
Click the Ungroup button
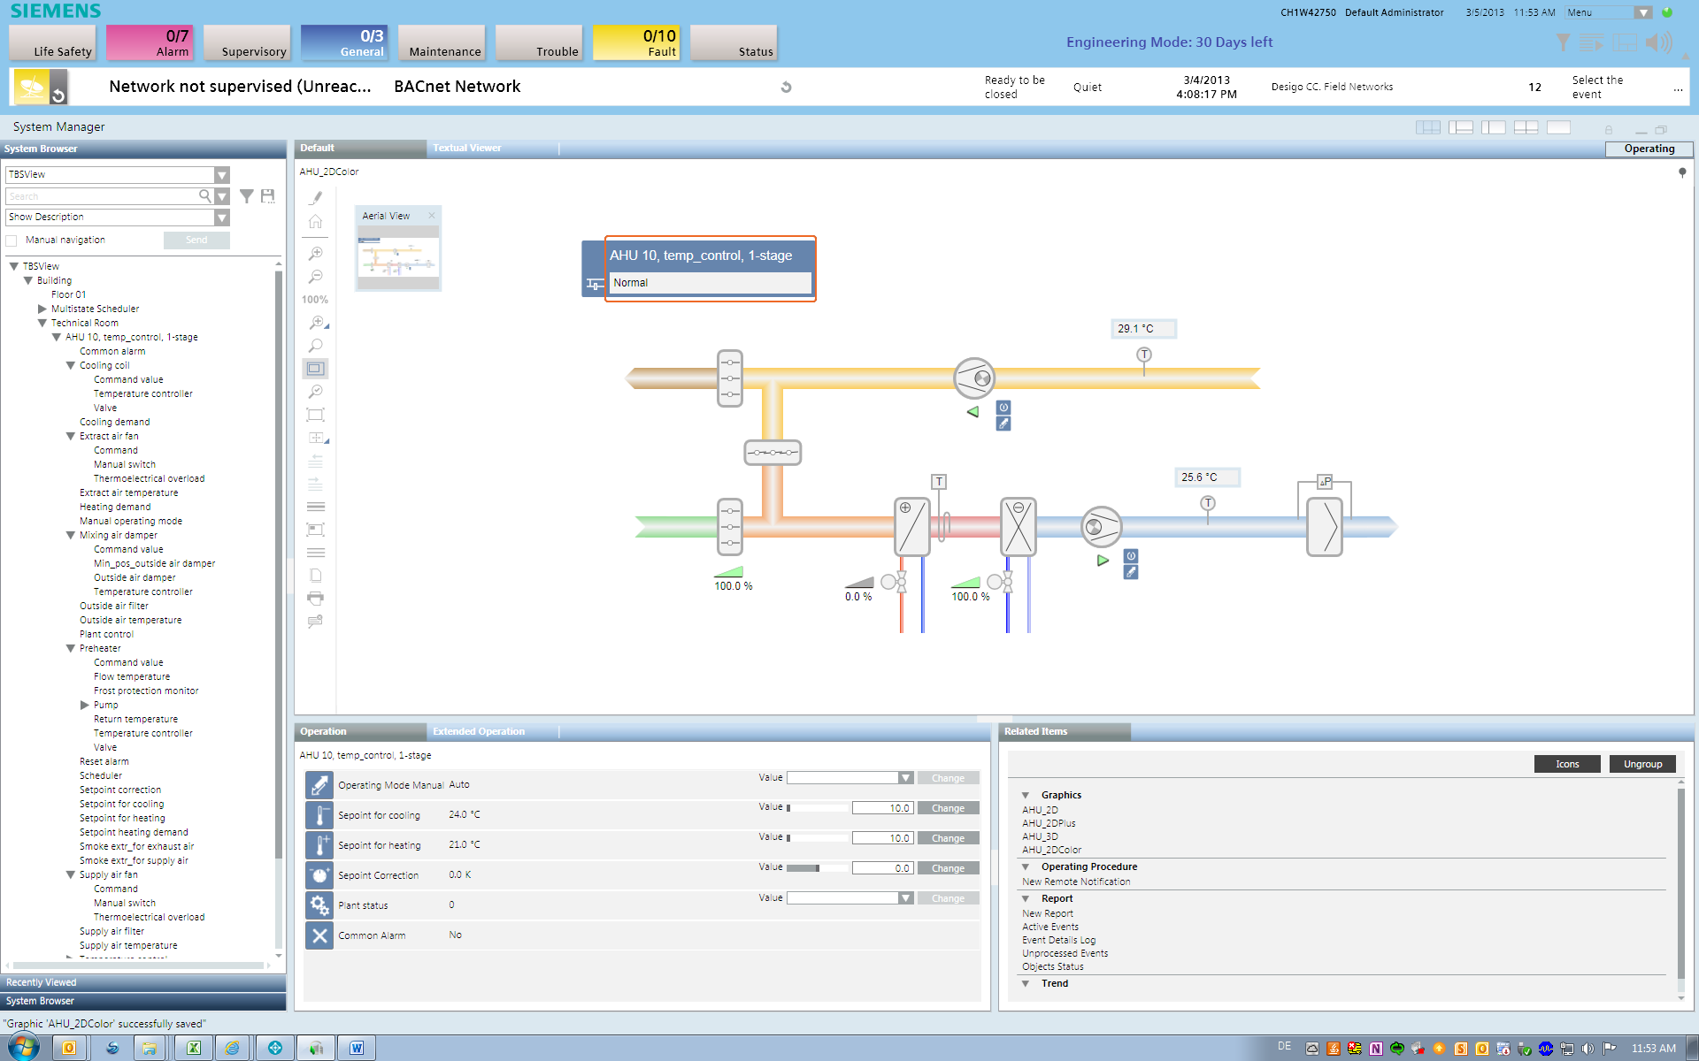pos(1642,764)
